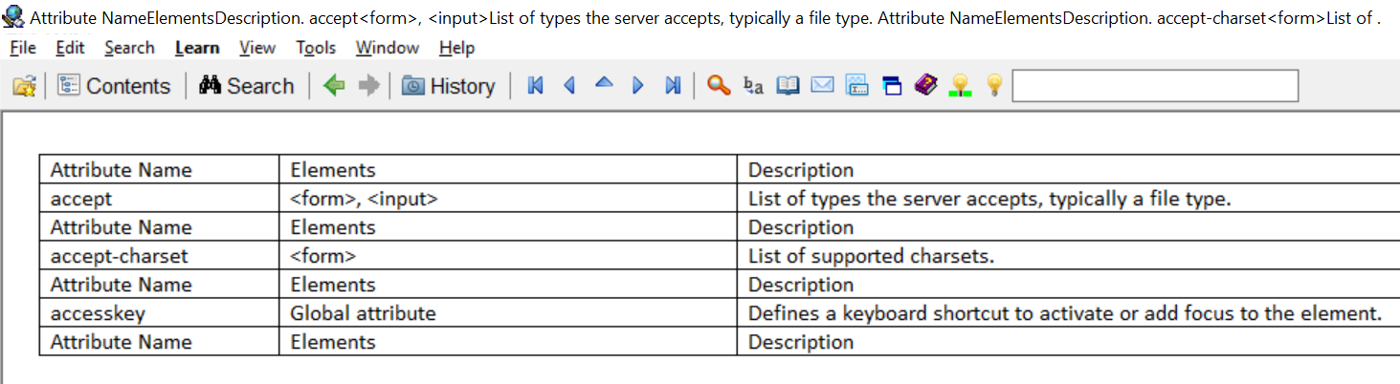Viewport: 1400px width, 384px height.
Task: Click the open file folder icon
Action: [24, 86]
